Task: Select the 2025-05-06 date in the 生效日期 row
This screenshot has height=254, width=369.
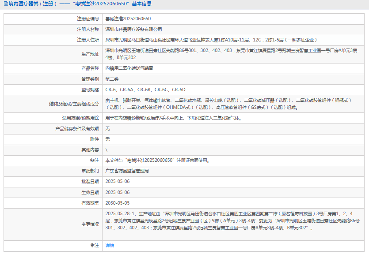Action: (118, 193)
